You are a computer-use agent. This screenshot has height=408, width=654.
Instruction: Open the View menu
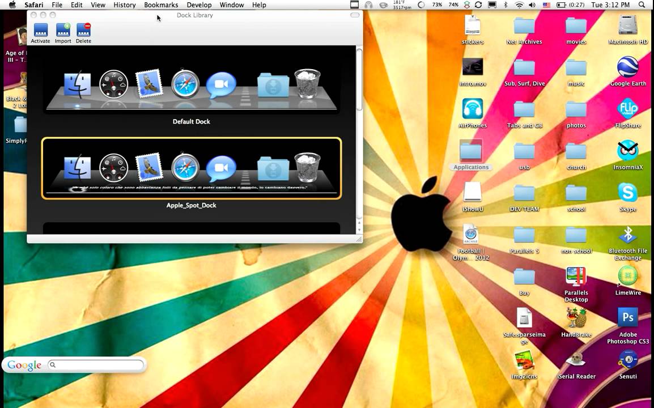pyautogui.click(x=98, y=5)
